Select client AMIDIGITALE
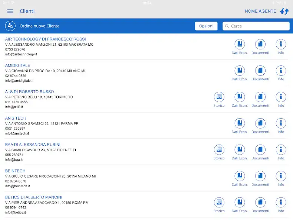This screenshot has height=220, width=293. tap(17, 65)
